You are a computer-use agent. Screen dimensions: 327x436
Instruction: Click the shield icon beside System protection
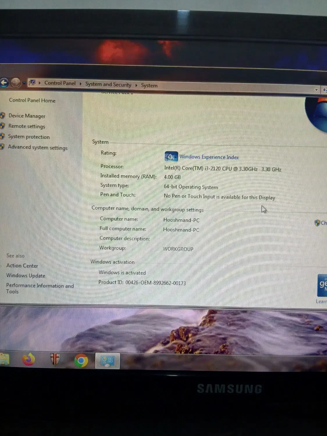[x=2, y=136]
